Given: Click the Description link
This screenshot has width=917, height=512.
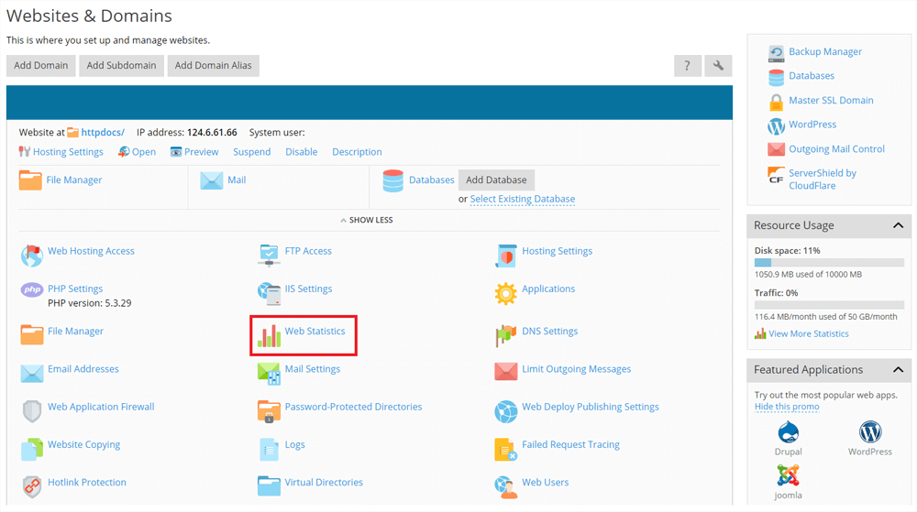Looking at the screenshot, I should 357,152.
